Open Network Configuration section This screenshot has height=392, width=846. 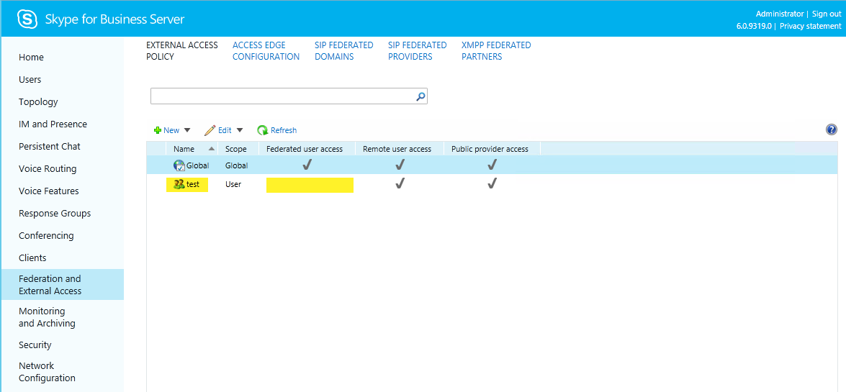(x=47, y=372)
